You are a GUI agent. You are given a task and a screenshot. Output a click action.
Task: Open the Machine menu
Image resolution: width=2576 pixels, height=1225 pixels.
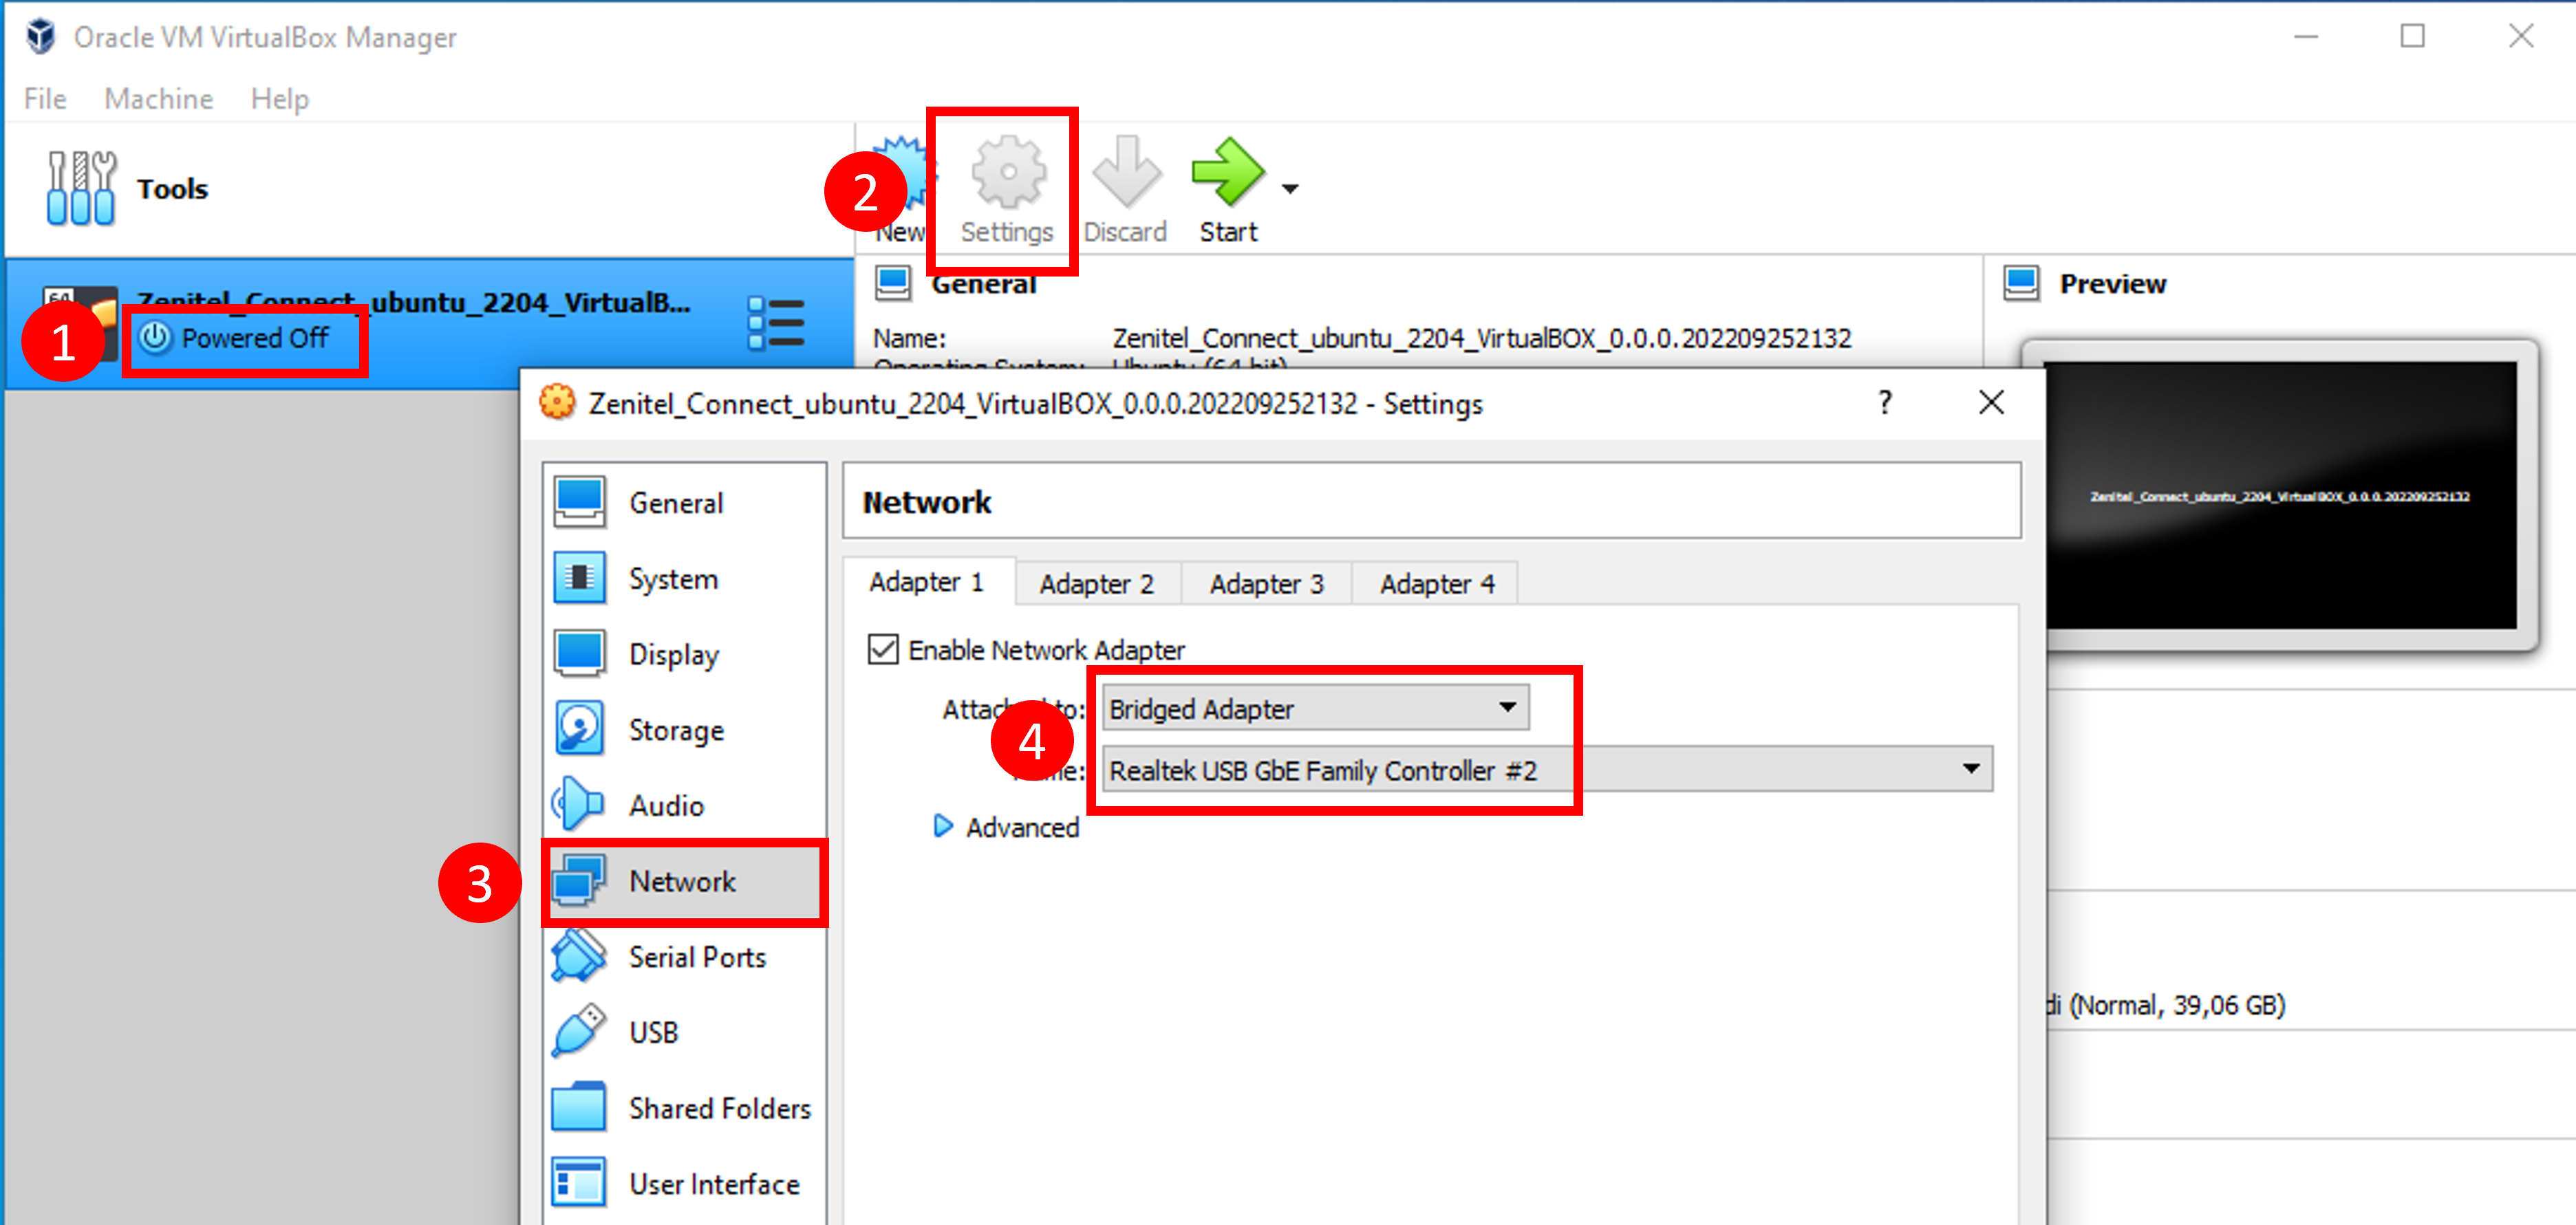[158, 99]
